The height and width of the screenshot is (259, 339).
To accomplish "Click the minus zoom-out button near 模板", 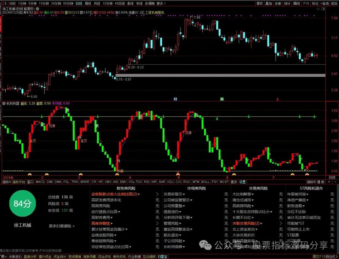I will point(336,182).
